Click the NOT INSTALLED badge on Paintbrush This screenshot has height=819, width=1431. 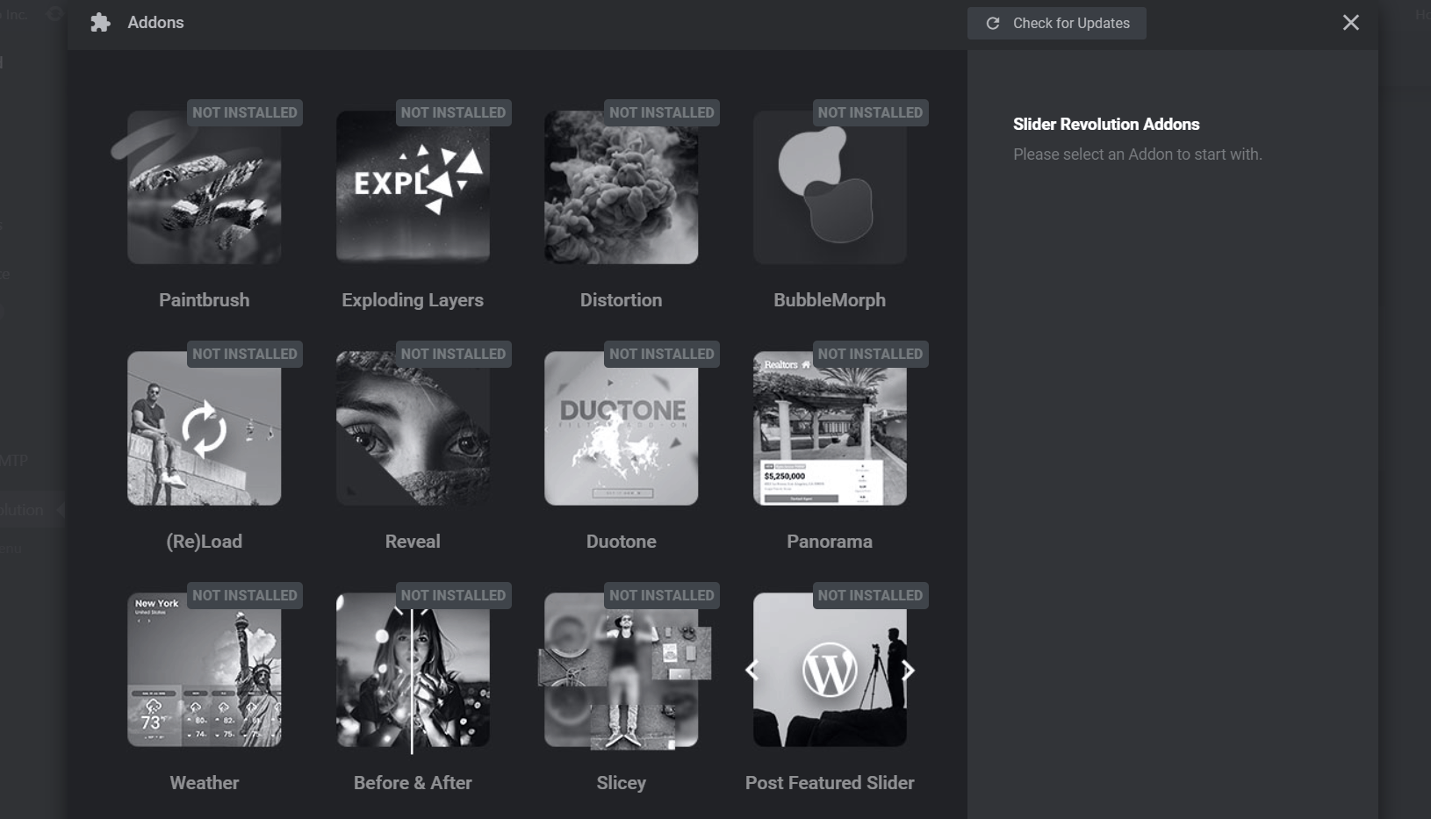[x=245, y=112]
